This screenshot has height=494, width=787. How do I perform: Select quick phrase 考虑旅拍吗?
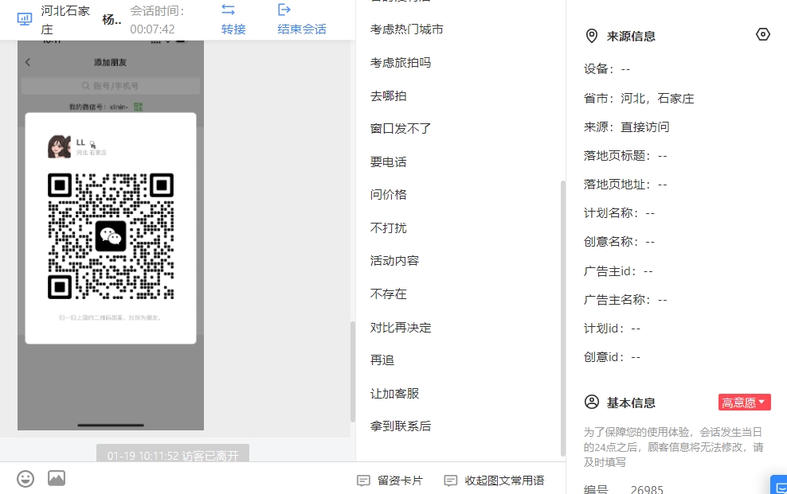pyautogui.click(x=401, y=63)
